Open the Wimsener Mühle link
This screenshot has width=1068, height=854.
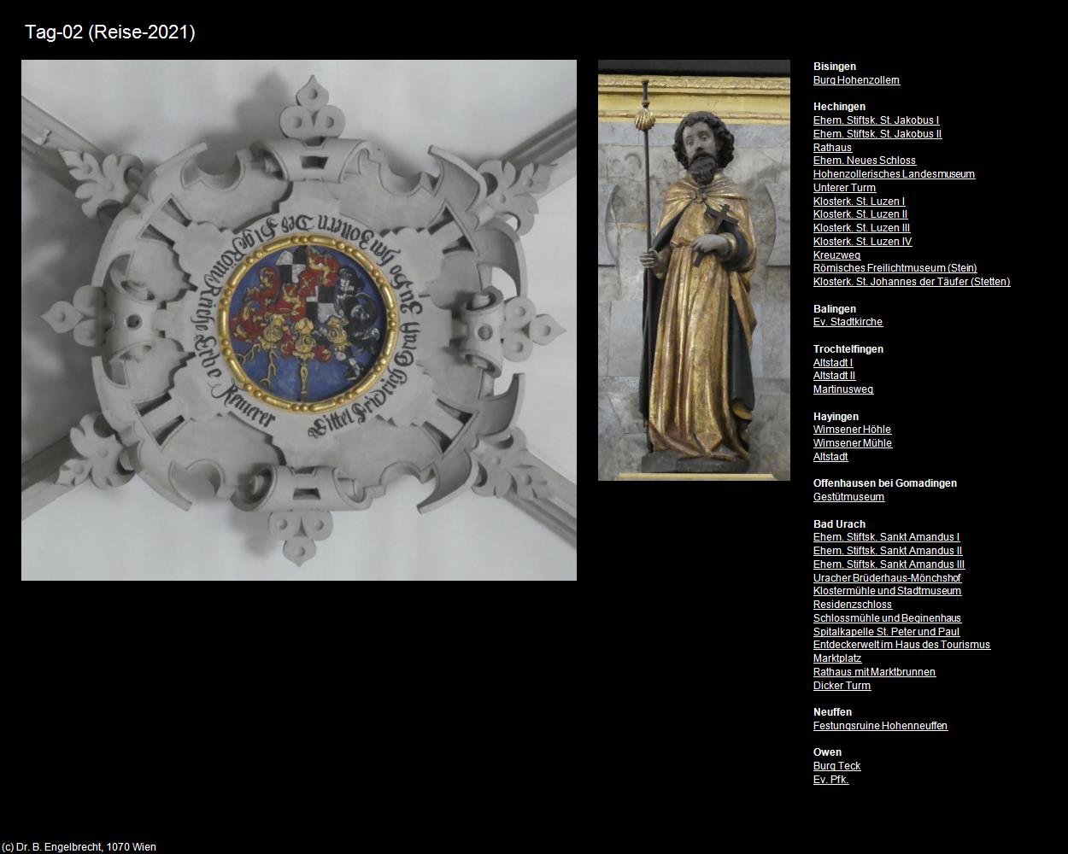pyautogui.click(x=853, y=443)
